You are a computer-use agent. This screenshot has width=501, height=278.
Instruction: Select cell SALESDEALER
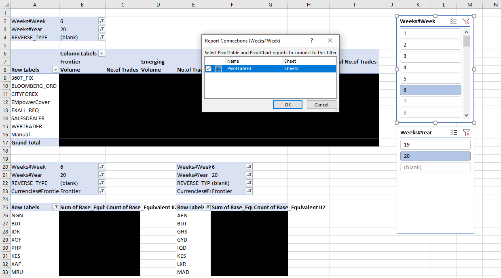tap(34, 118)
